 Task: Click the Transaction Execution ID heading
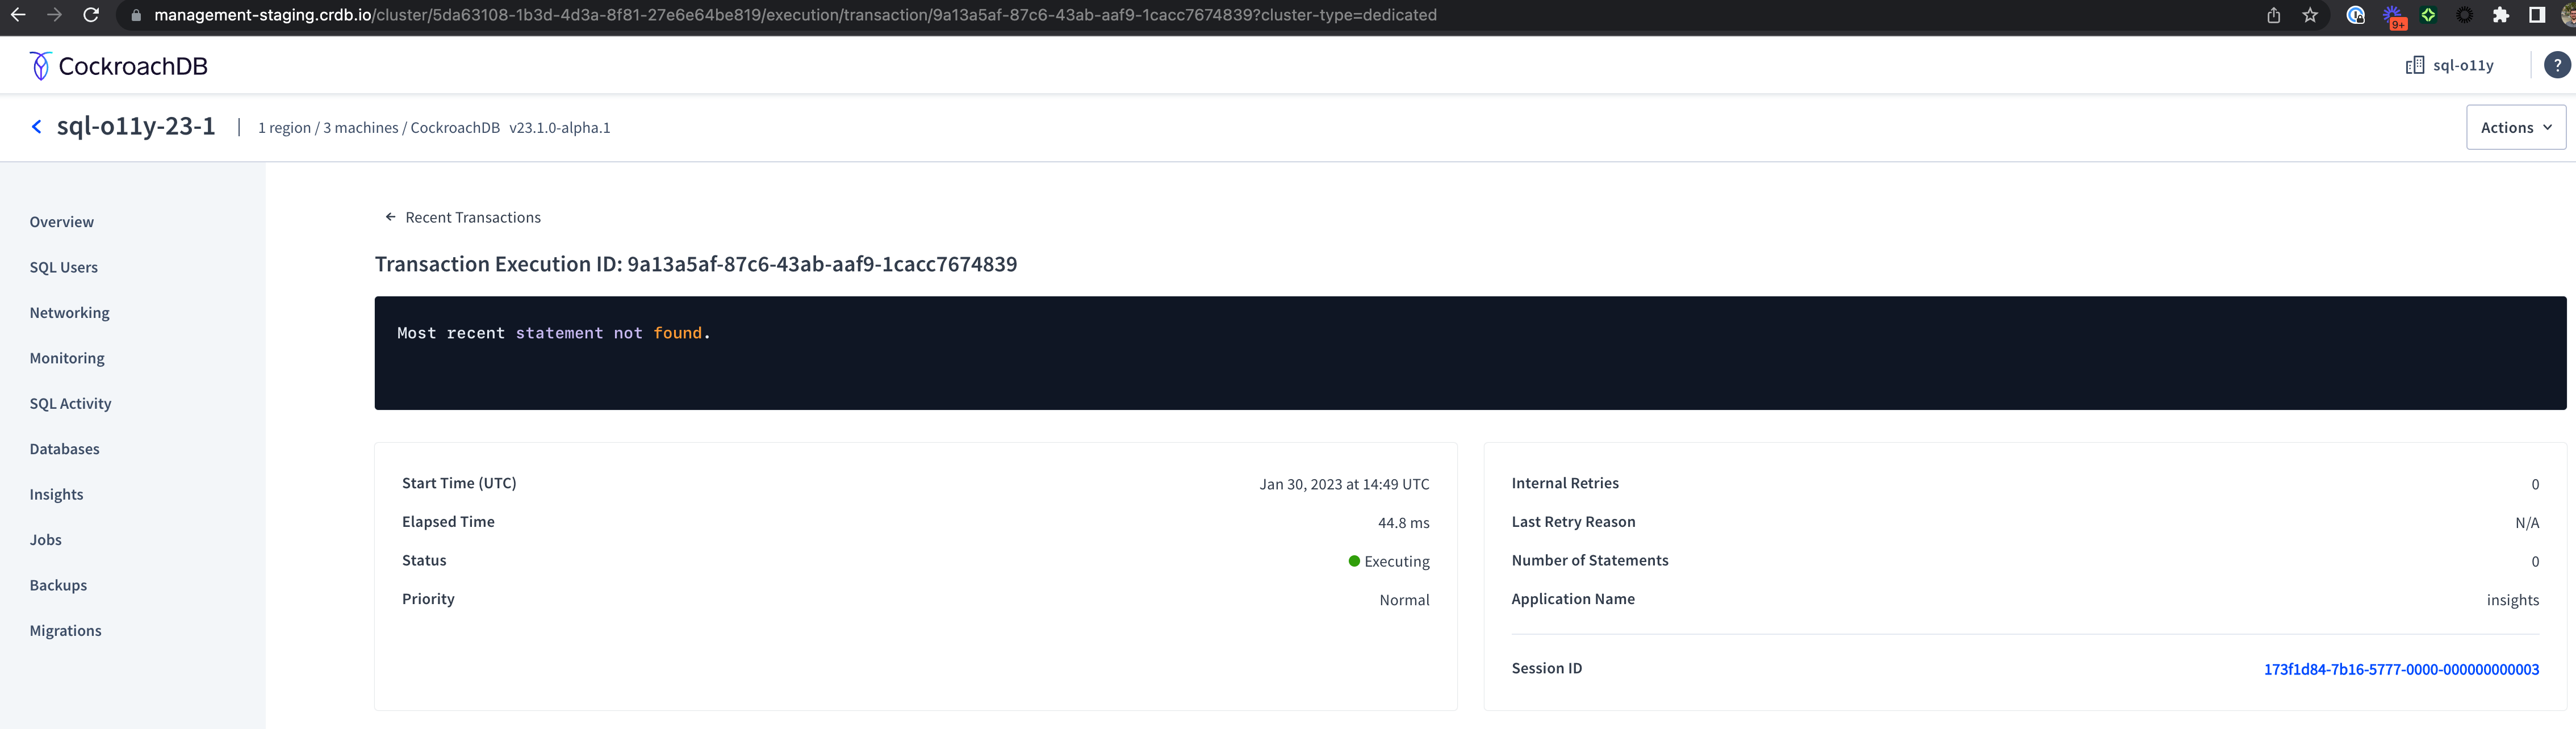pyautogui.click(x=696, y=264)
